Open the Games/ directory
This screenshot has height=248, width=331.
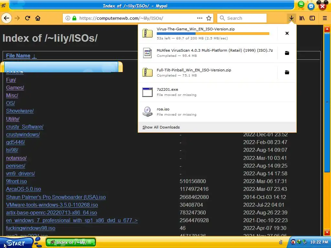click(15, 88)
